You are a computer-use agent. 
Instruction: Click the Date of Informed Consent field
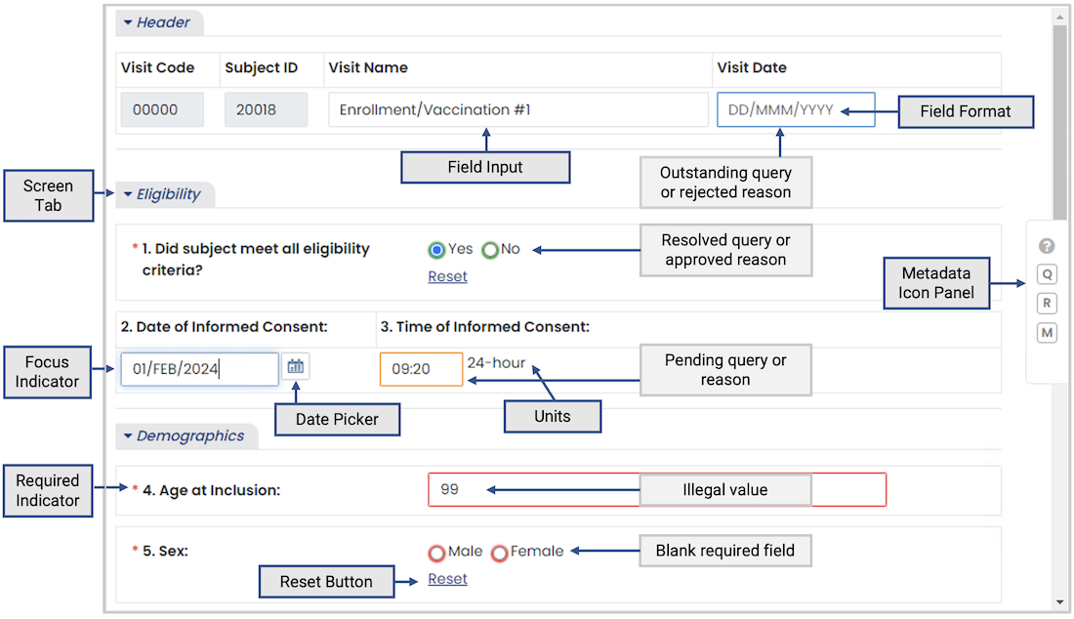click(x=200, y=369)
